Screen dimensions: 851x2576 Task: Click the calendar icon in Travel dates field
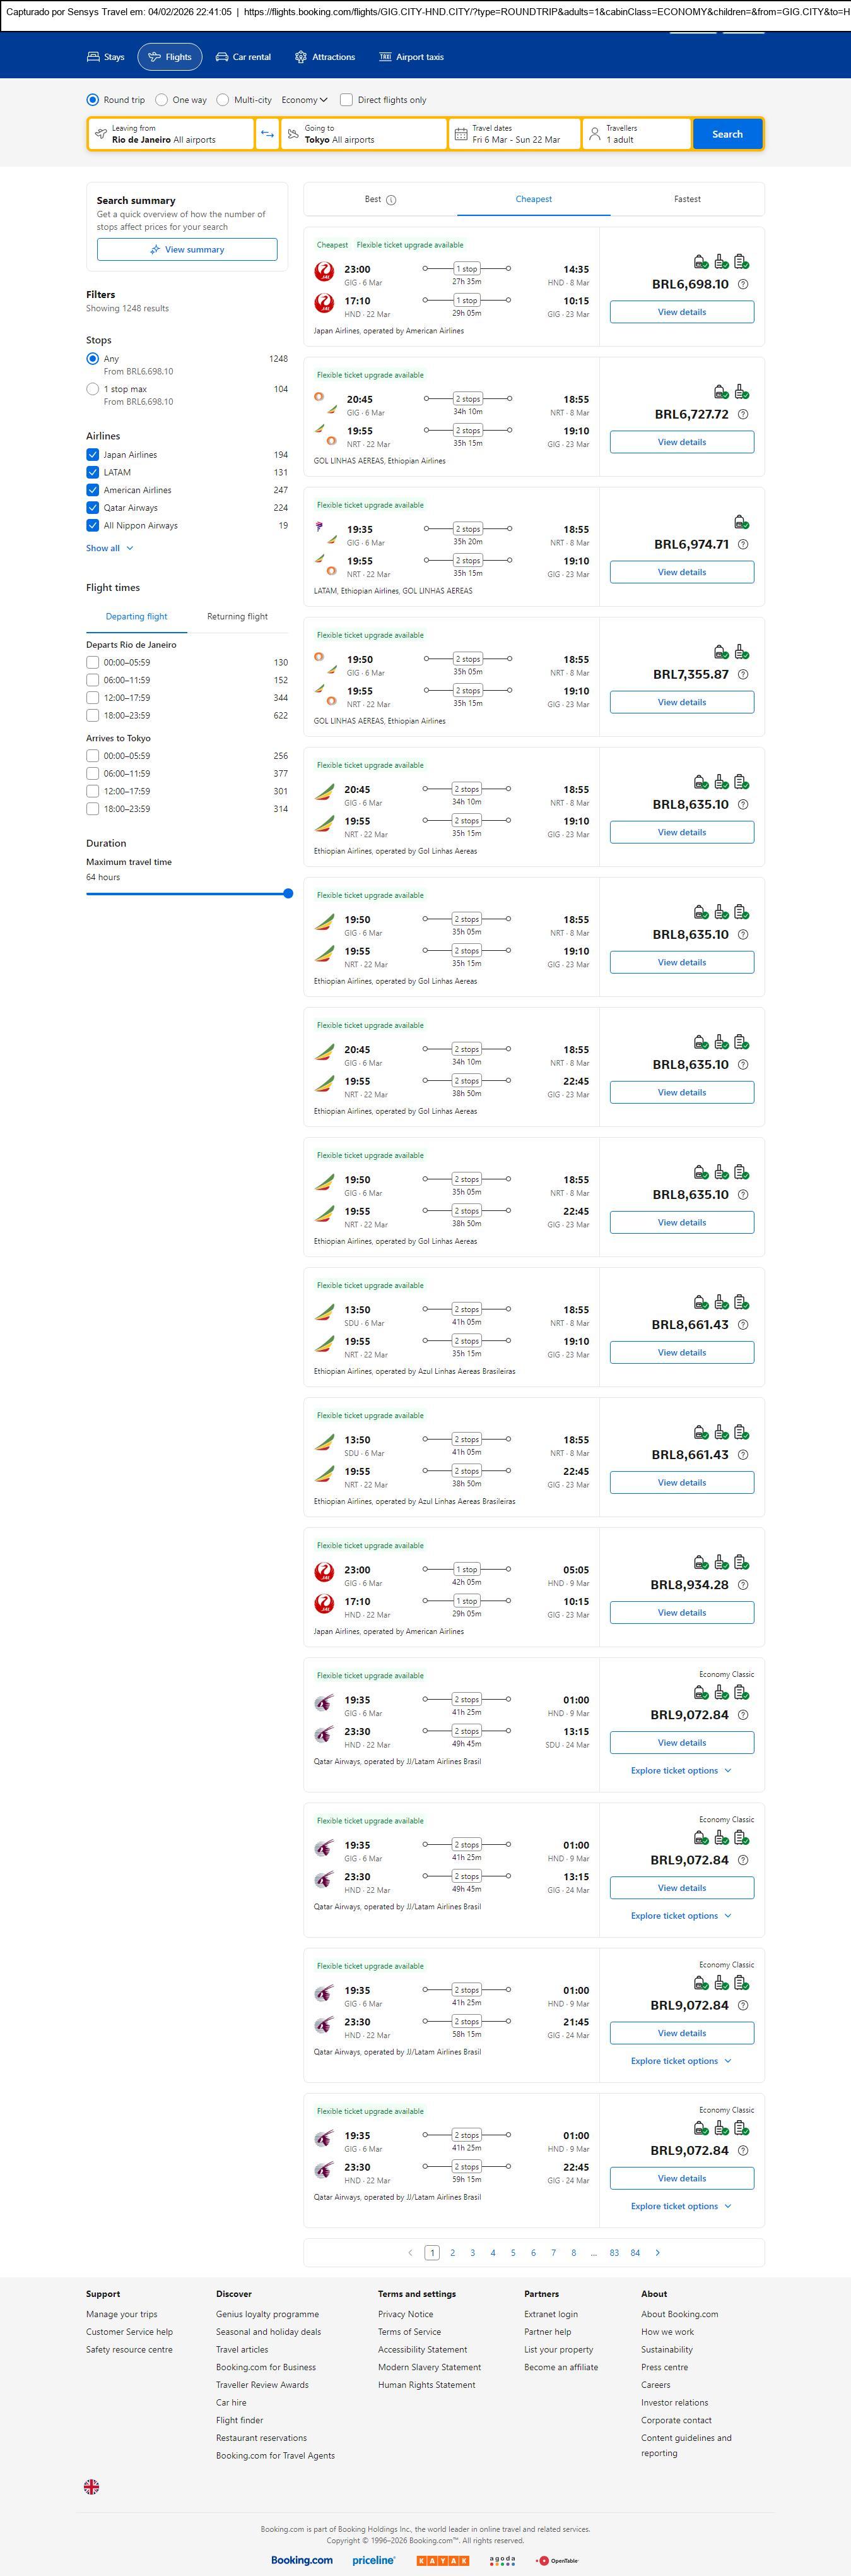coord(461,134)
